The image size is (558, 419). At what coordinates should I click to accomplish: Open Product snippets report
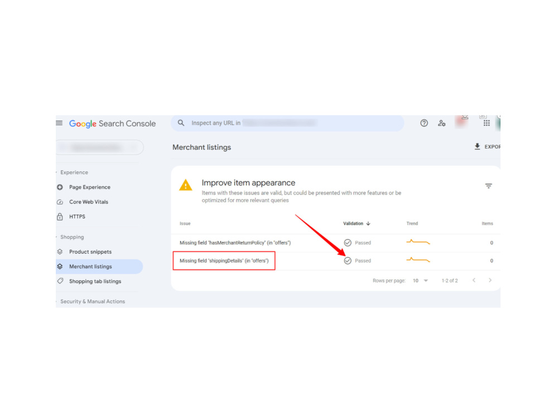(x=90, y=252)
